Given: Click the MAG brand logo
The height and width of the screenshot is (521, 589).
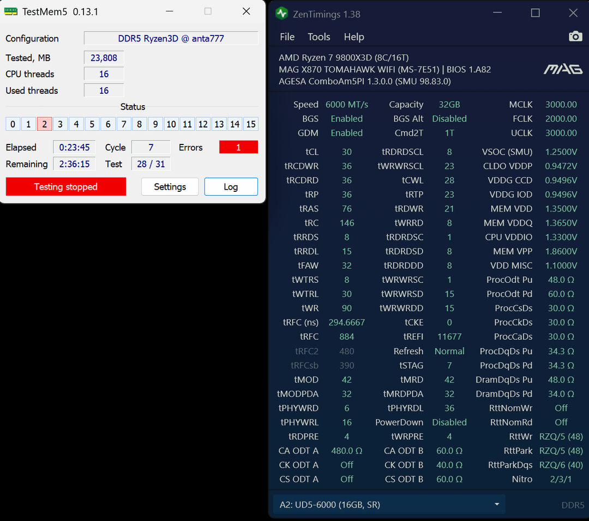Looking at the screenshot, I should coord(562,69).
